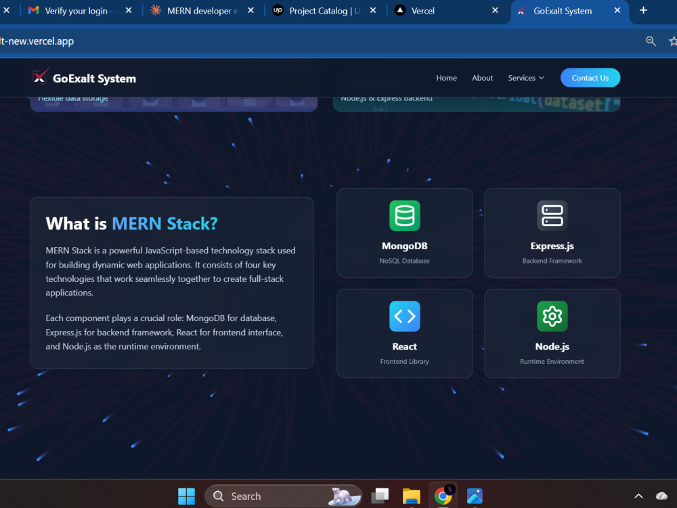Click the MongoDB database icon
Screen dimensions: 677x508
coord(405,215)
